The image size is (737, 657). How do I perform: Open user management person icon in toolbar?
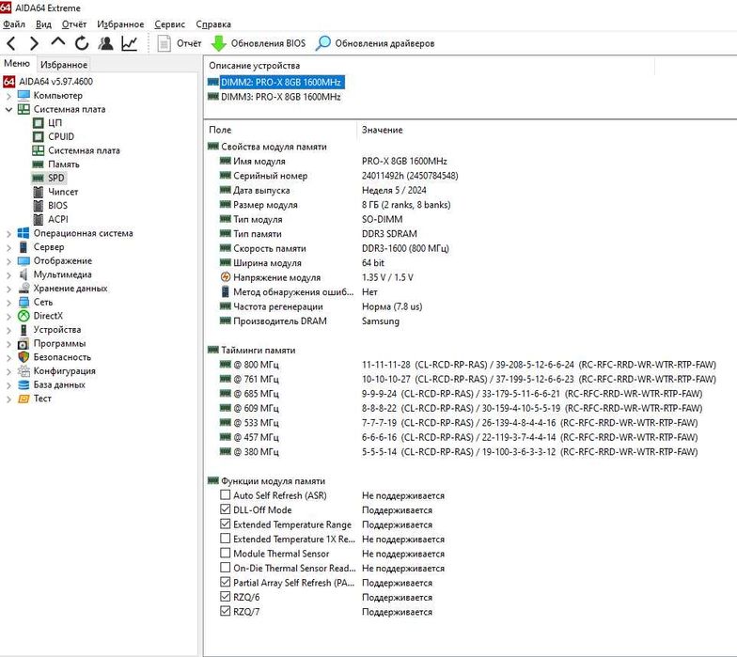pos(105,43)
